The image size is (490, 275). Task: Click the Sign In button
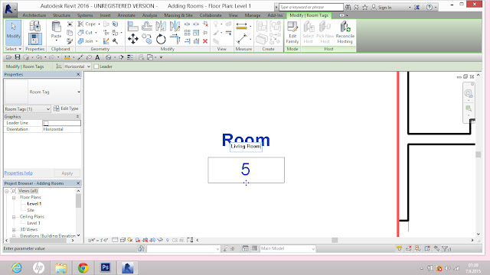click(381, 7)
